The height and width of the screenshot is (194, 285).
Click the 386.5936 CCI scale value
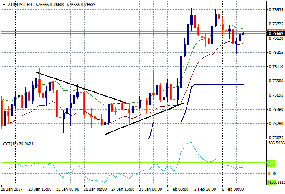(x=276, y=143)
